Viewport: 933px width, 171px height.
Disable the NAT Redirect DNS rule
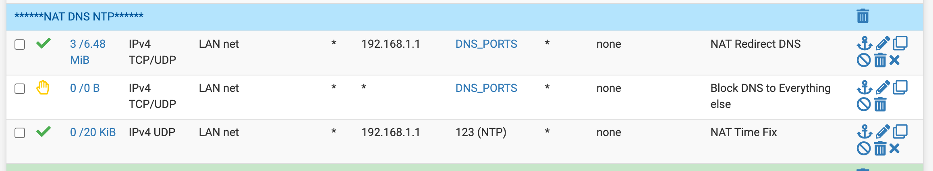864,61
